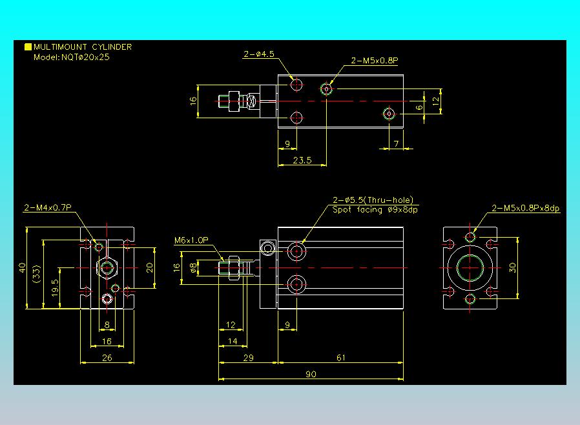Select the "90" overall length dimension
Viewport: 580px width, 425px height.
pyautogui.click(x=311, y=374)
